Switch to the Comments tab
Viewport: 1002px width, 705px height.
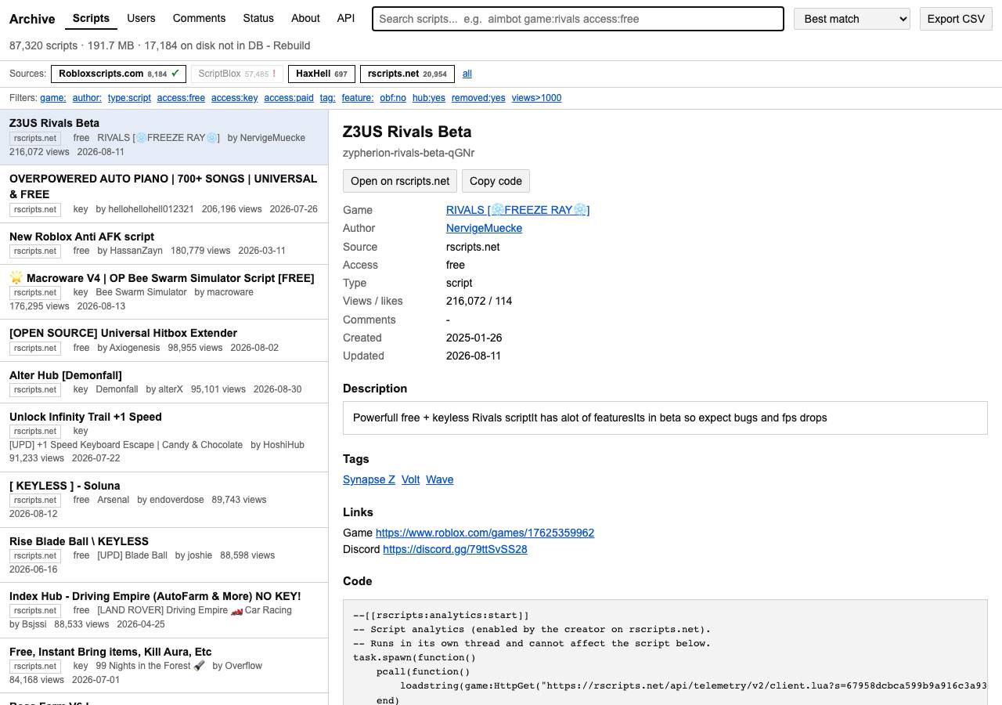pyautogui.click(x=199, y=18)
